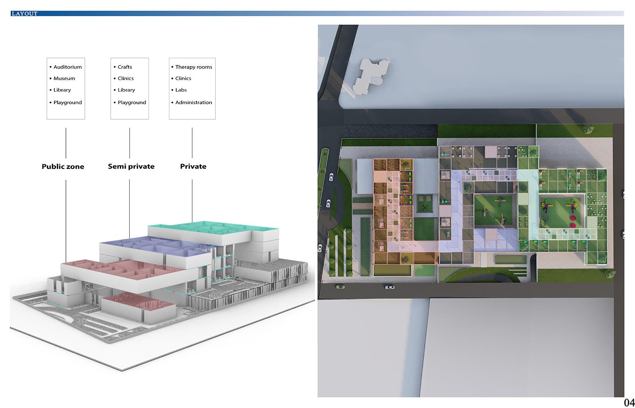The width and height of the screenshot is (635, 408).
Task: Select the Administration bullet item
Action: pyautogui.click(x=194, y=102)
